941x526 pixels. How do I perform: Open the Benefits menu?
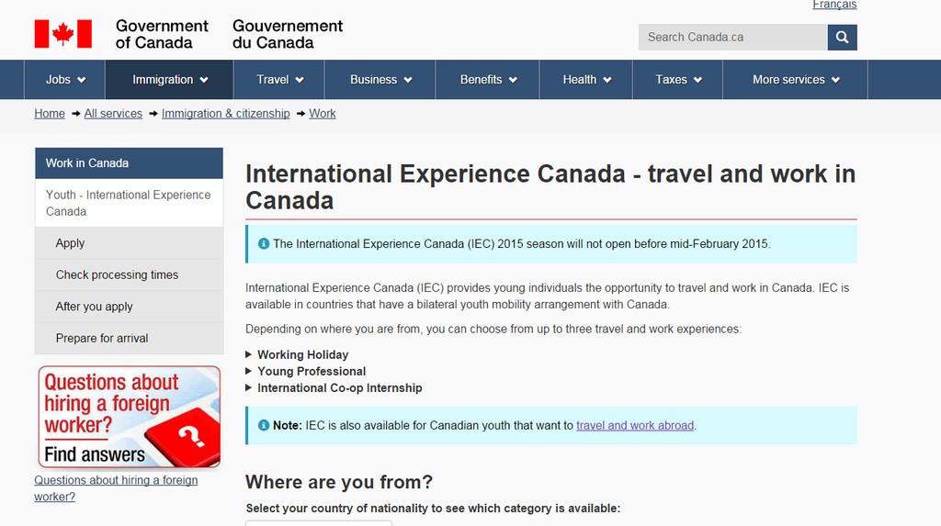click(x=488, y=80)
